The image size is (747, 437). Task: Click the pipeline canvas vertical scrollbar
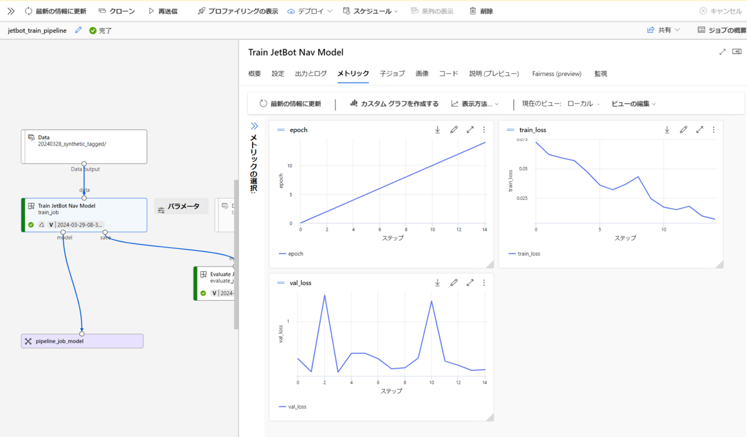click(236, 254)
